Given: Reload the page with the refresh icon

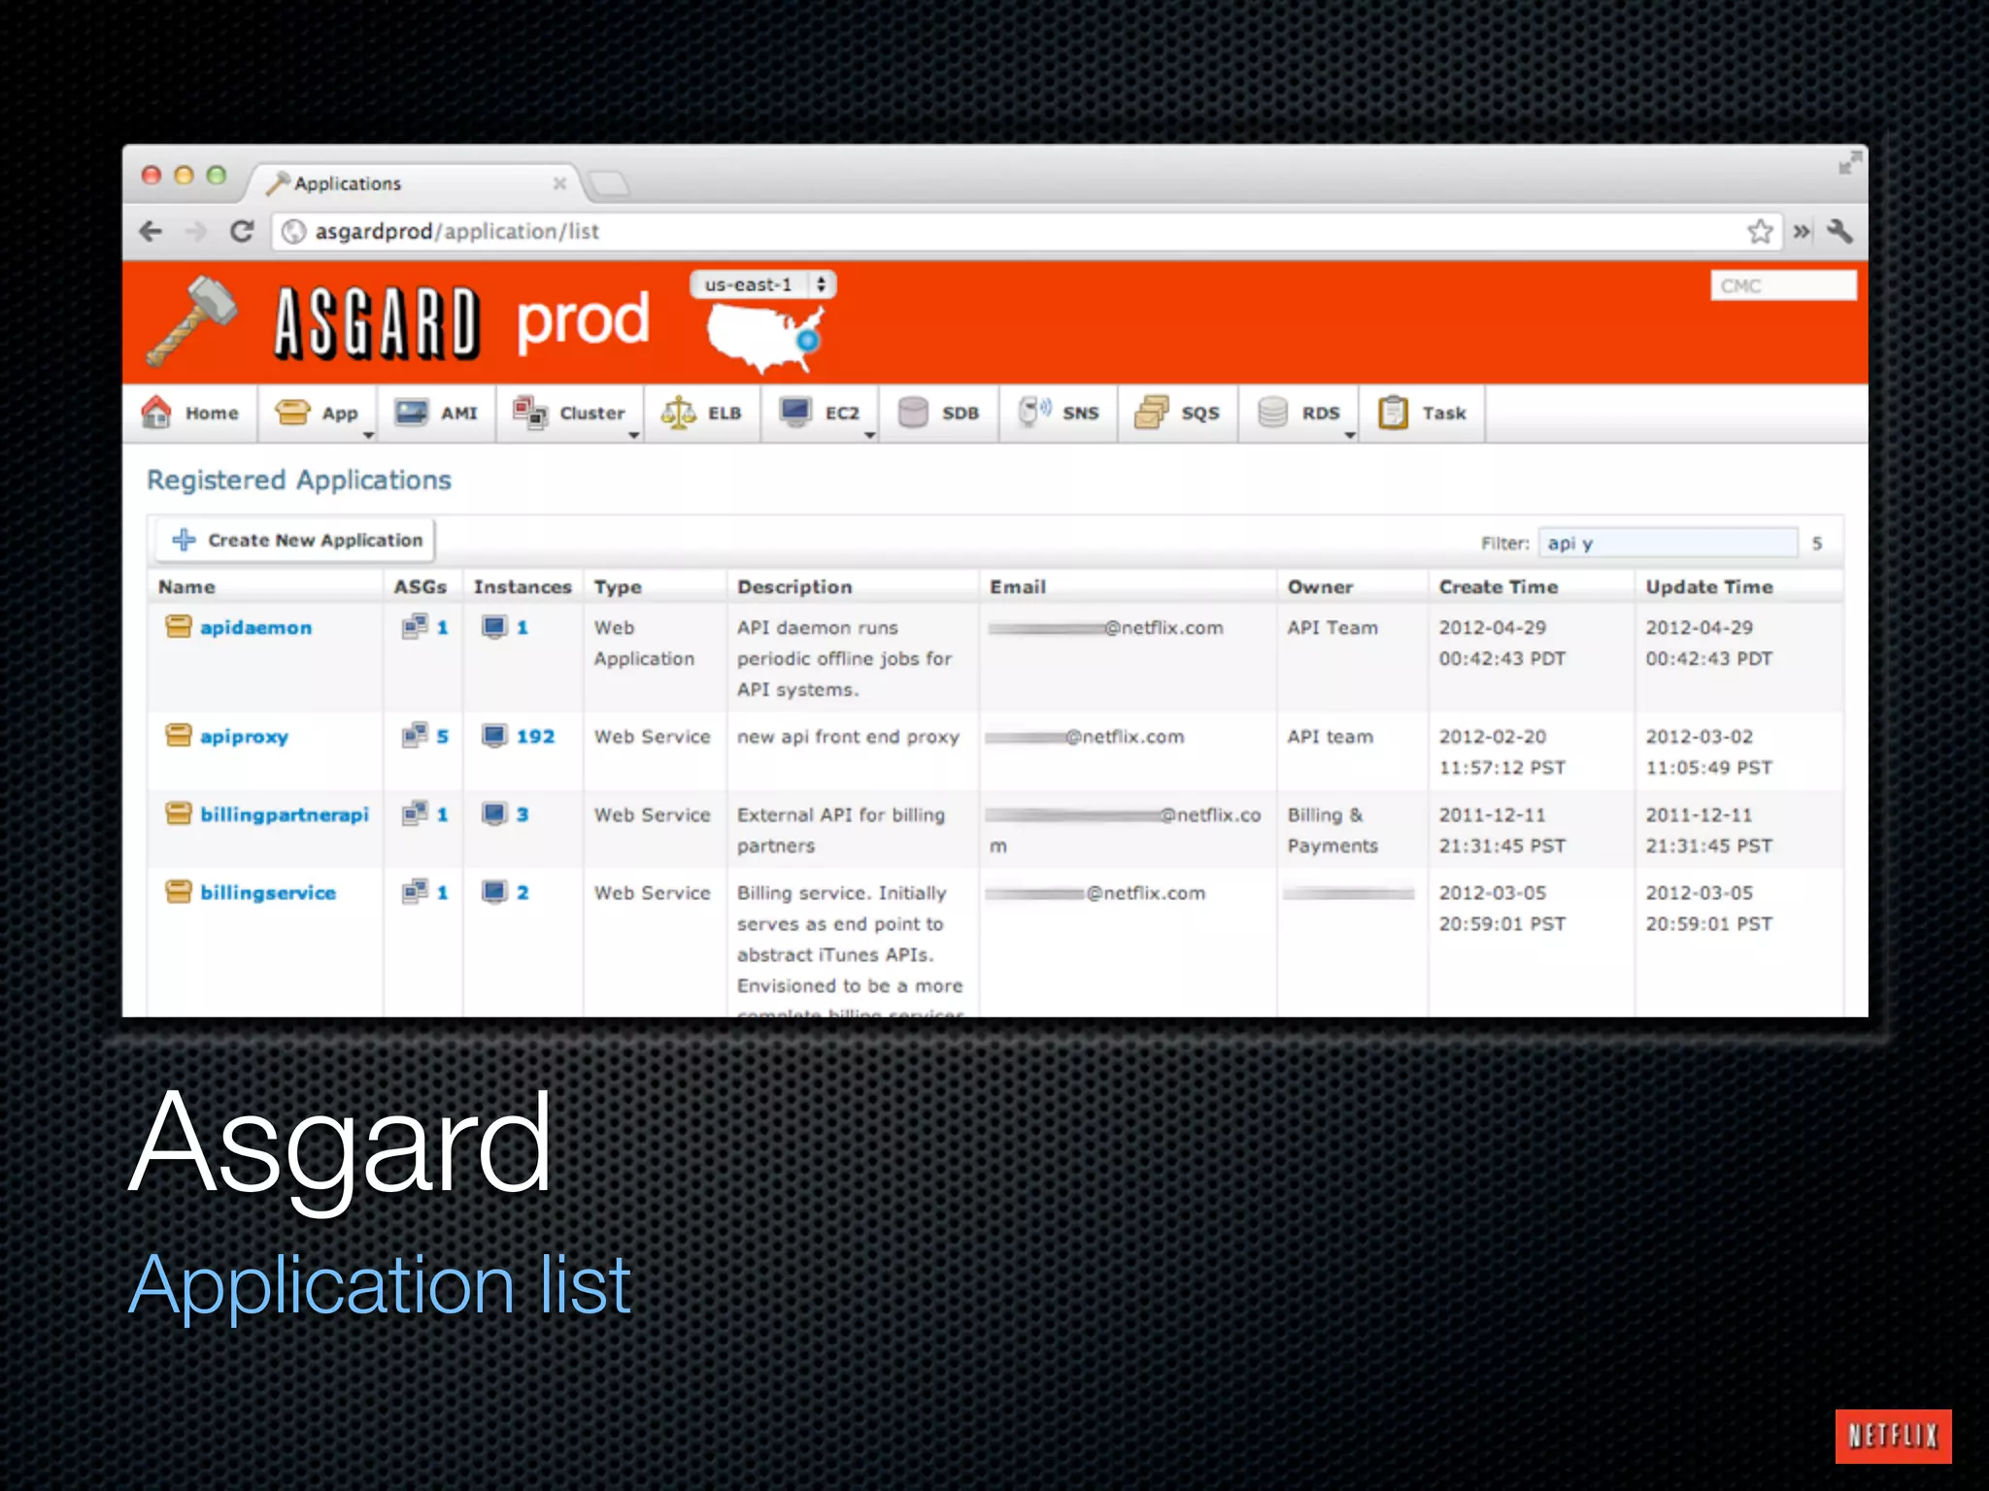Looking at the screenshot, I should click(242, 231).
